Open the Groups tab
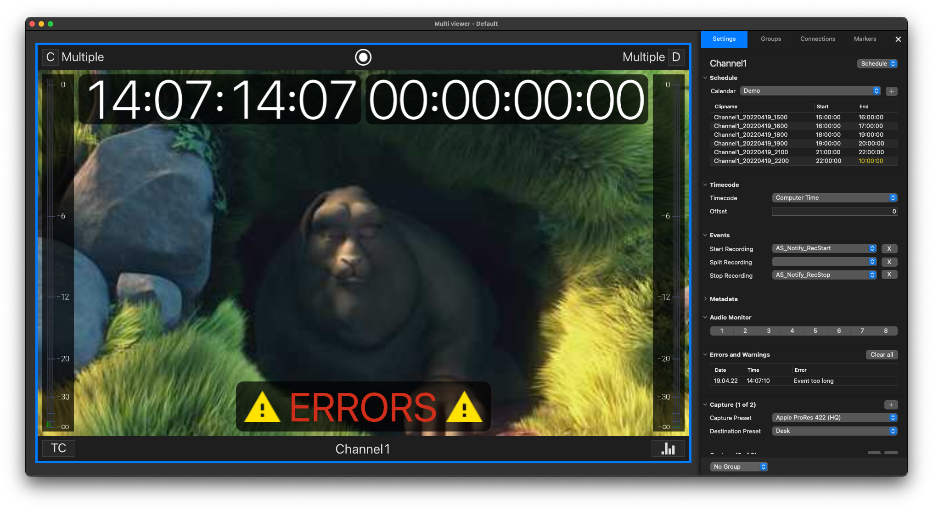 [x=770, y=39]
